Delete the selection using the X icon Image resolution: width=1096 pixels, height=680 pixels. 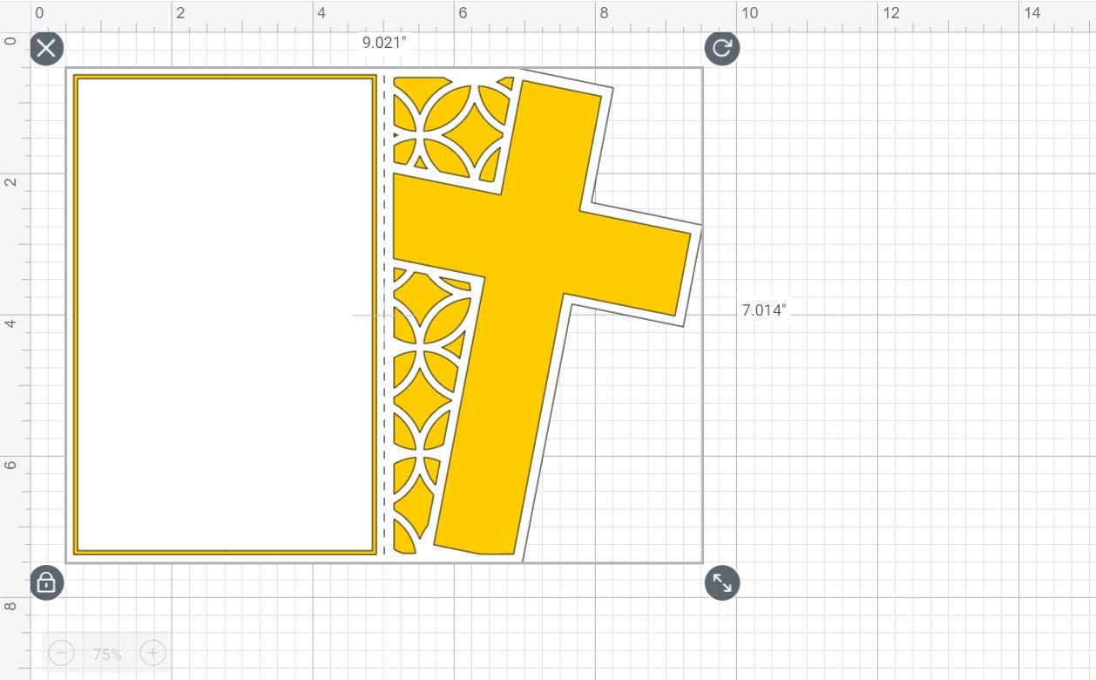tap(45, 48)
